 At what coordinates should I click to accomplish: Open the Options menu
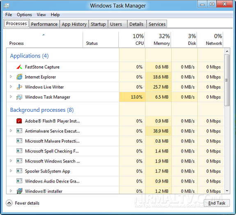[24, 15]
